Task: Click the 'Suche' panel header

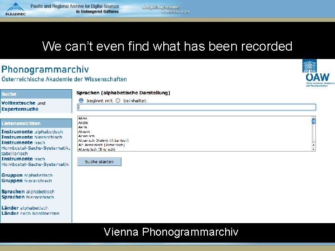Action: [x=36, y=94]
